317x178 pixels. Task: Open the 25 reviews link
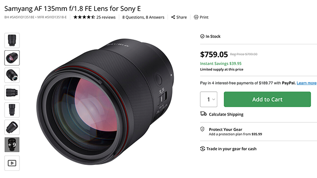[x=106, y=17]
